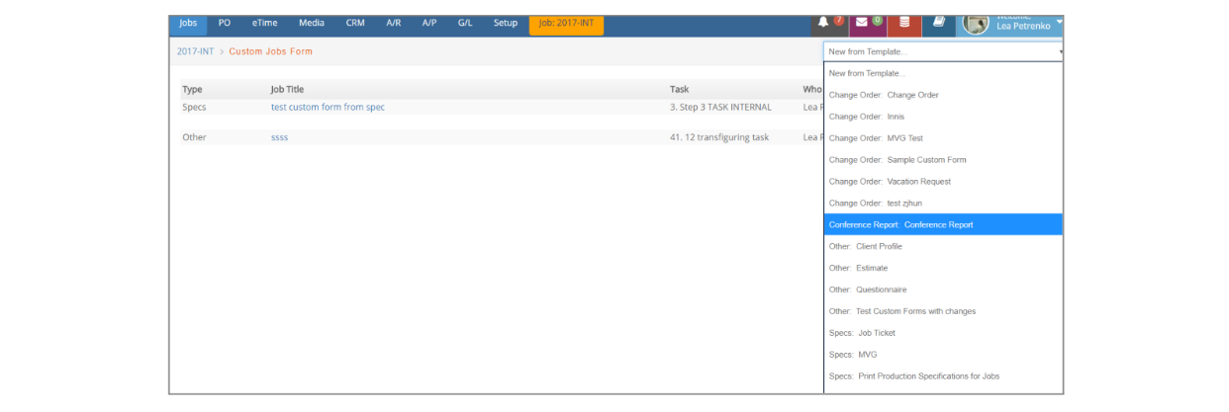Click task '41. 12 transfiguring task'

point(719,137)
